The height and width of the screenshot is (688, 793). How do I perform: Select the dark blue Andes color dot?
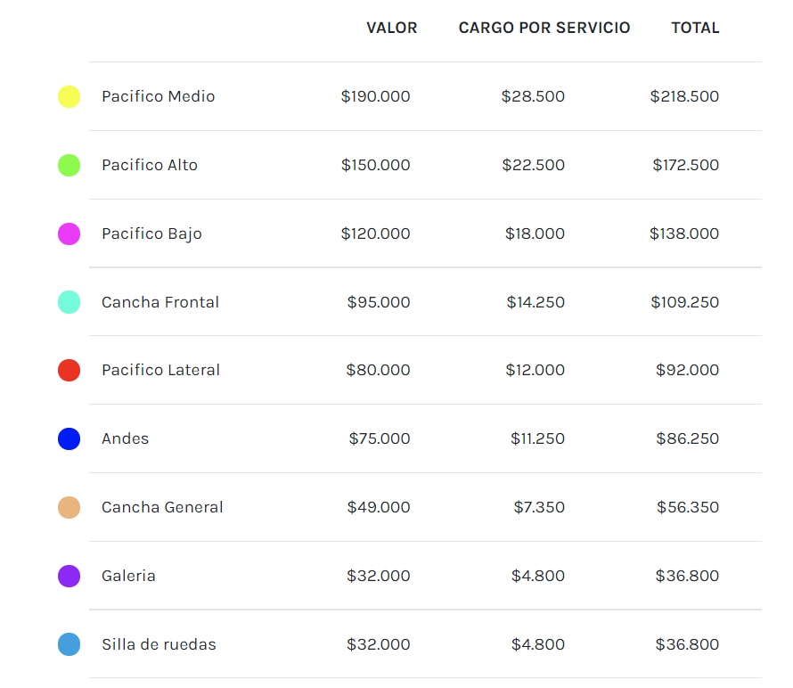click(69, 438)
